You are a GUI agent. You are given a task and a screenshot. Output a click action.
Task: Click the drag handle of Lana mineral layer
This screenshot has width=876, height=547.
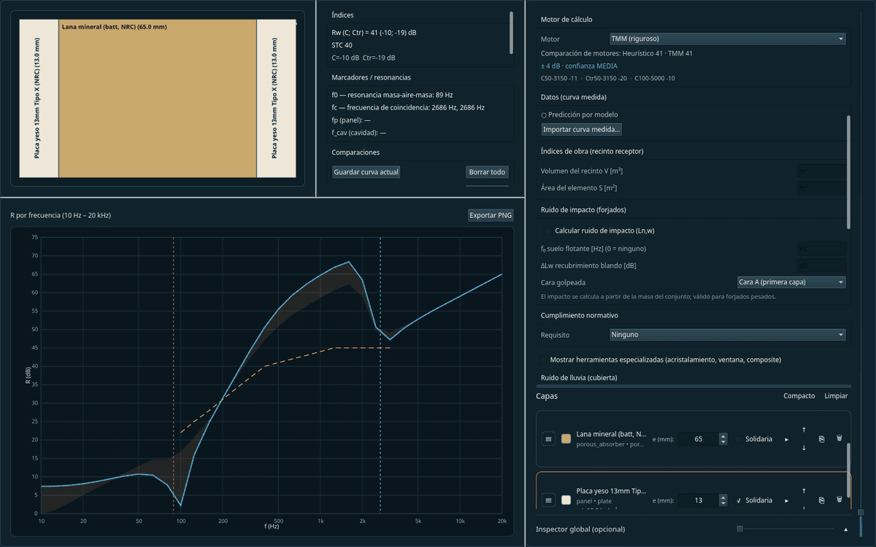549,439
